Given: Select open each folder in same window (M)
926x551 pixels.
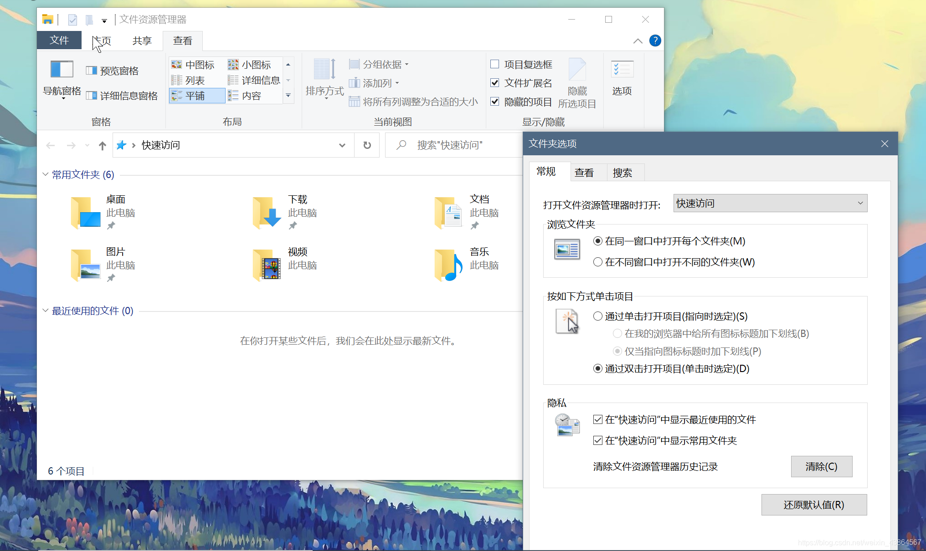Looking at the screenshot, I should 669,241.
